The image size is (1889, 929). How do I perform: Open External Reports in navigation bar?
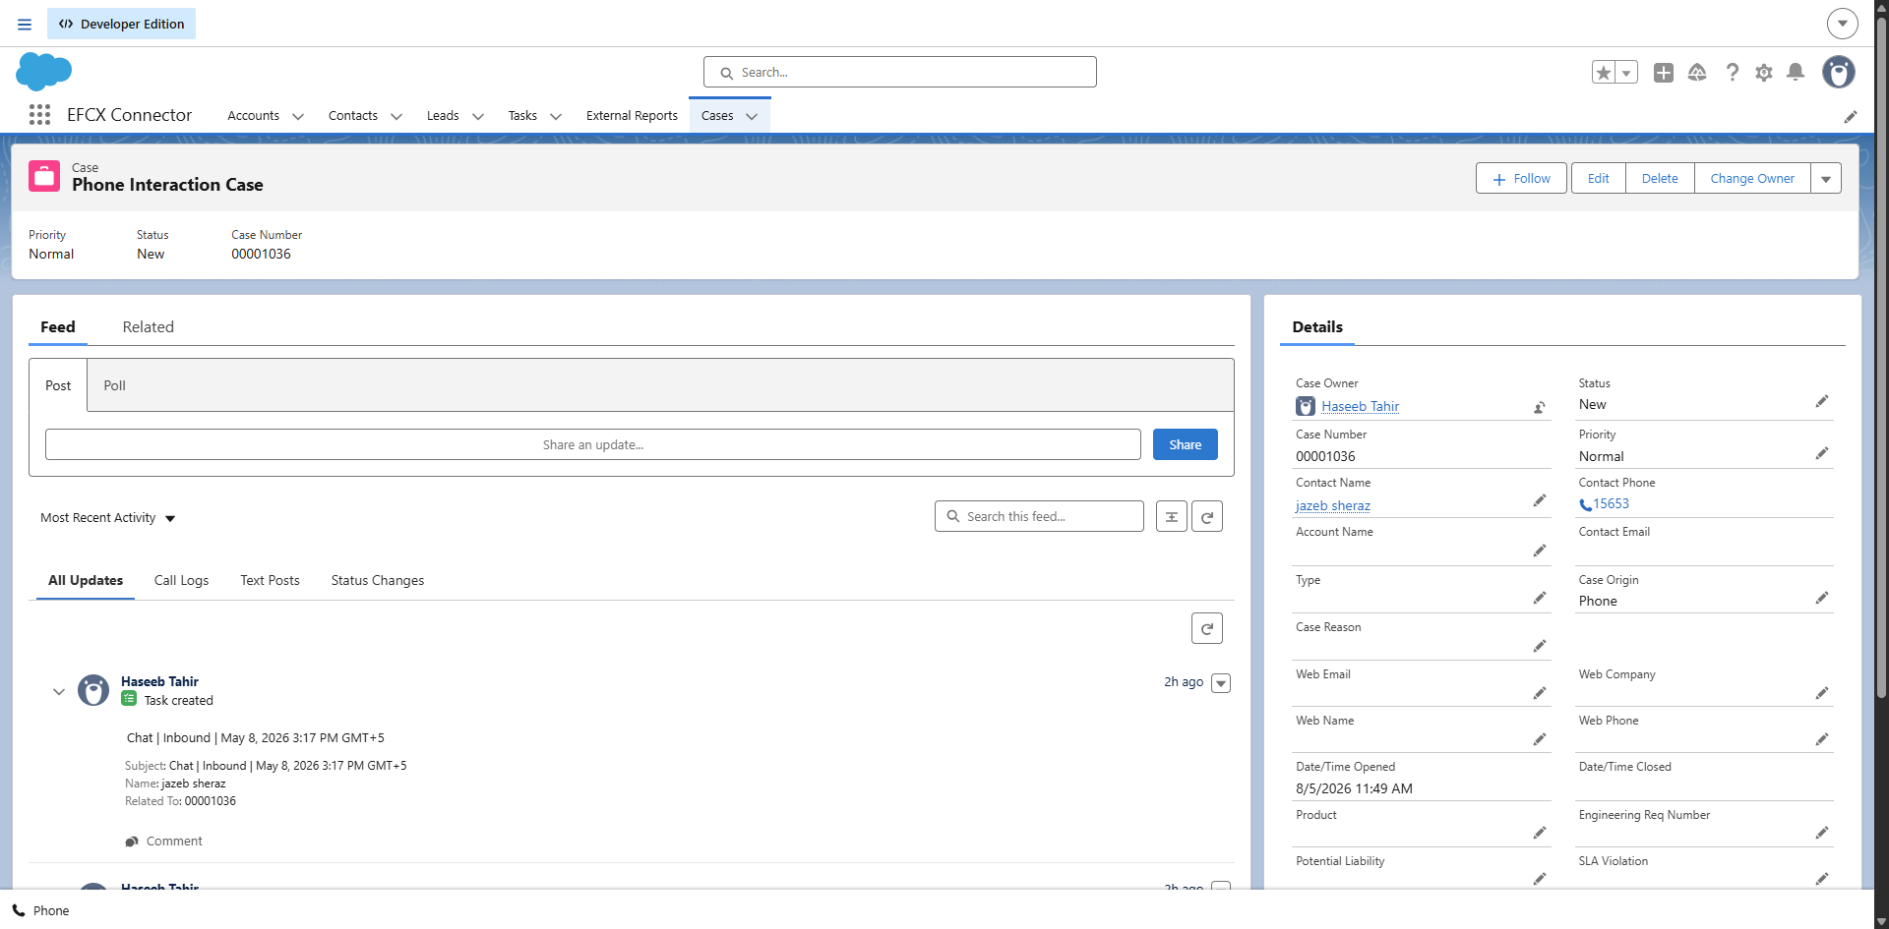632,116
